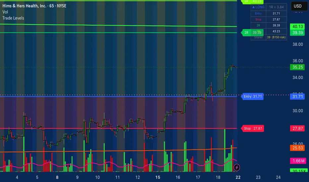This screenshot has width=309, height=182.
Task: Click date 4 on the time axis
Action: coord(17,177)
